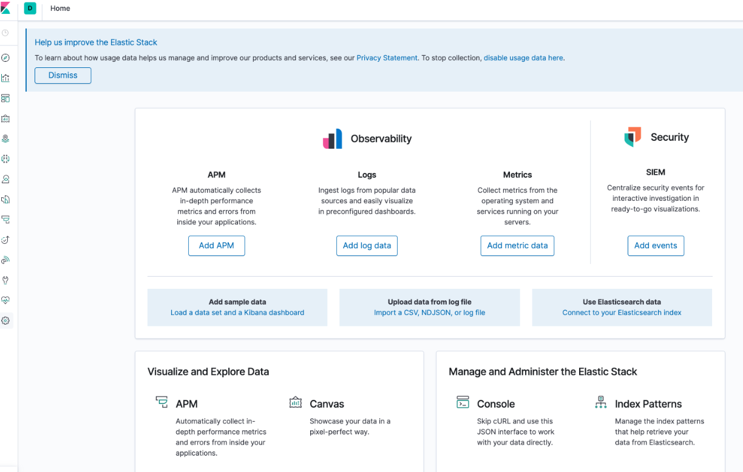Open the Index Patterns card title

(x=648, y=404)
